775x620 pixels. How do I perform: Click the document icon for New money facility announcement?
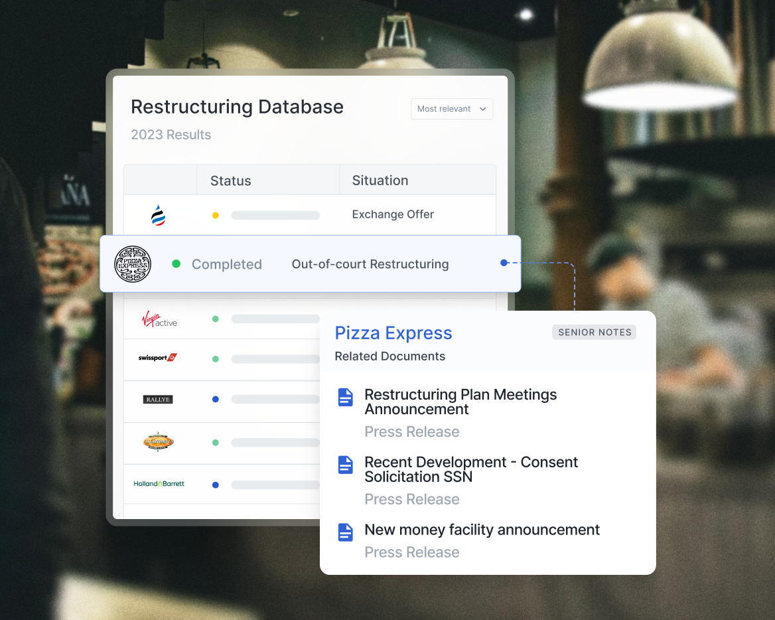pos(346,532)
